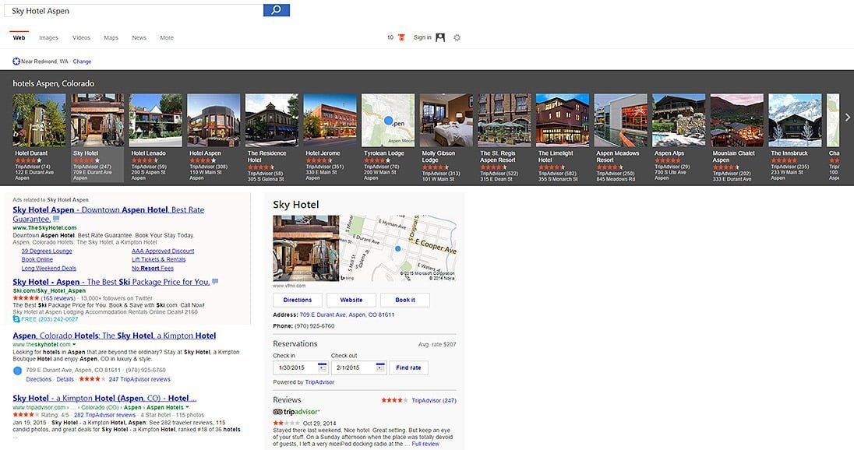The image size is (854, 450).
Task: Select the Tyrolean Lodge map thumbnail
Action: (x=388, y=120)
